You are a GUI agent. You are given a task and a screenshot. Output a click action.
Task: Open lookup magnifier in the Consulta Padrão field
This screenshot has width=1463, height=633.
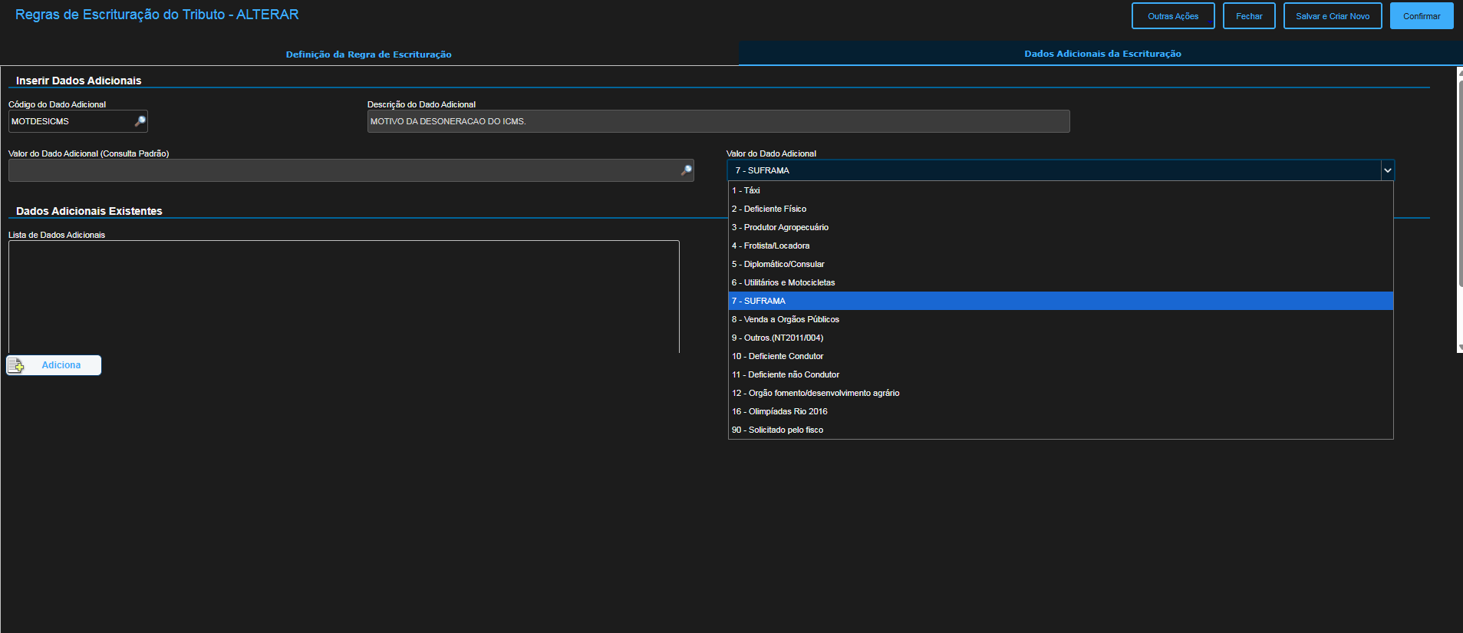pos(686,170)
